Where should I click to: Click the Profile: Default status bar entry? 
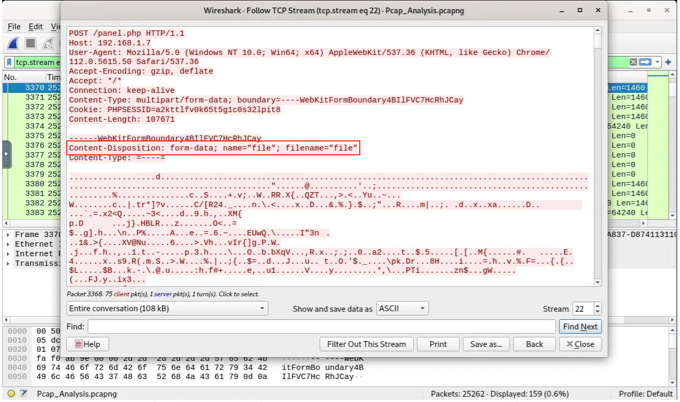[646, 394]
